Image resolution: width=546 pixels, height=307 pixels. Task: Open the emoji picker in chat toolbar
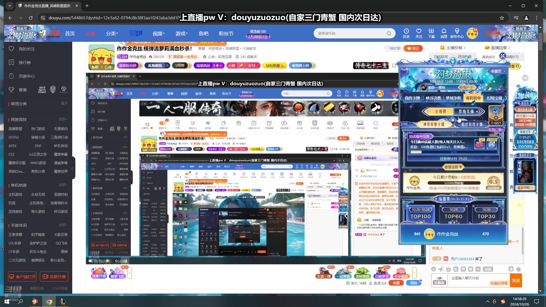(433, 269)
